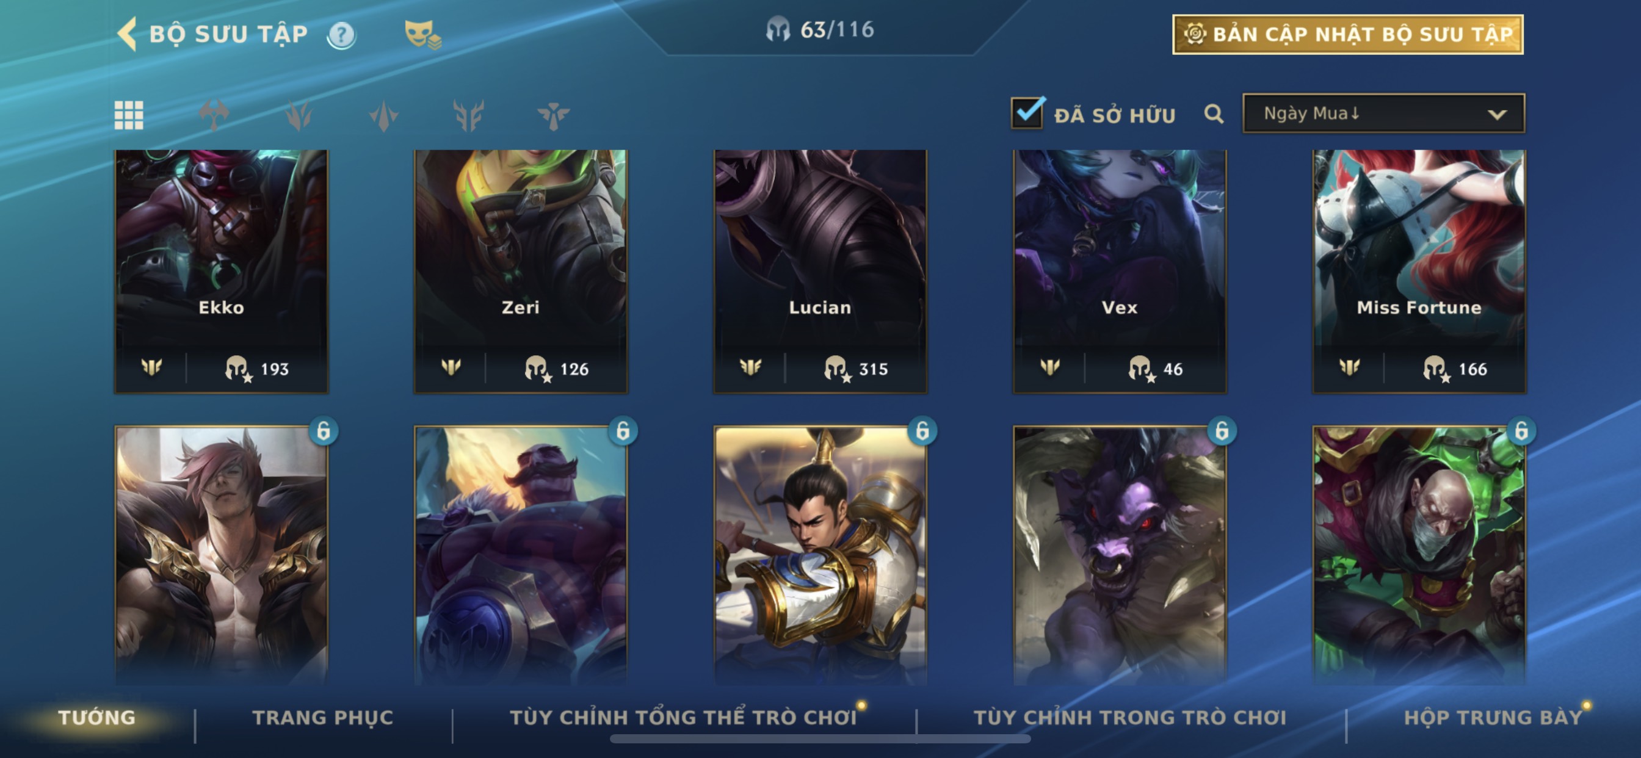The height and width of the screenshot is (758, 1641).
Task: Filter champions by the Marksman role icon
Action: click(x=468, y=115)
